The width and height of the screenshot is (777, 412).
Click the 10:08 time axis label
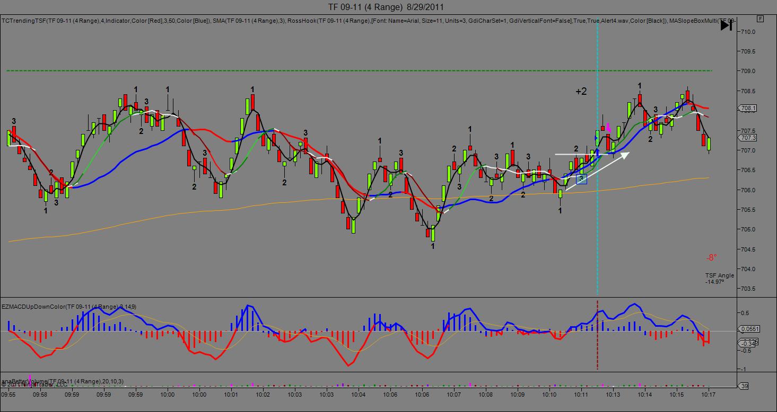[486, 395]
